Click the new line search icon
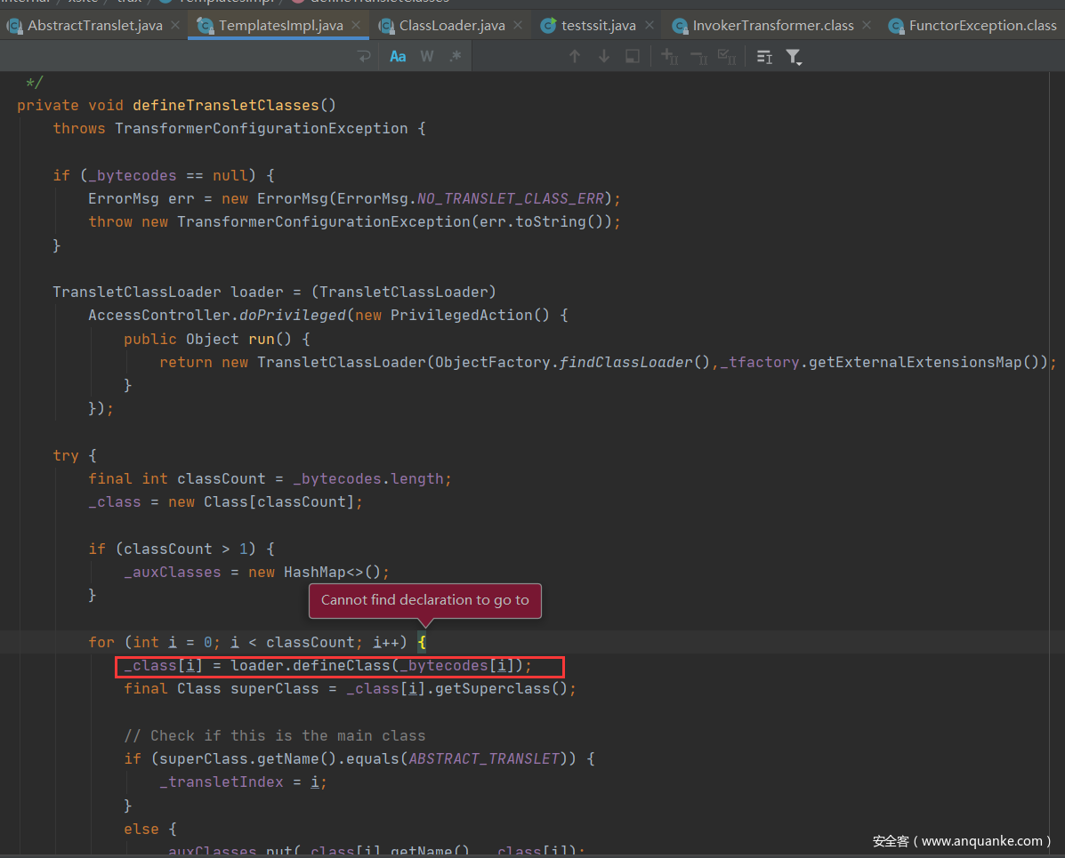 363,57
